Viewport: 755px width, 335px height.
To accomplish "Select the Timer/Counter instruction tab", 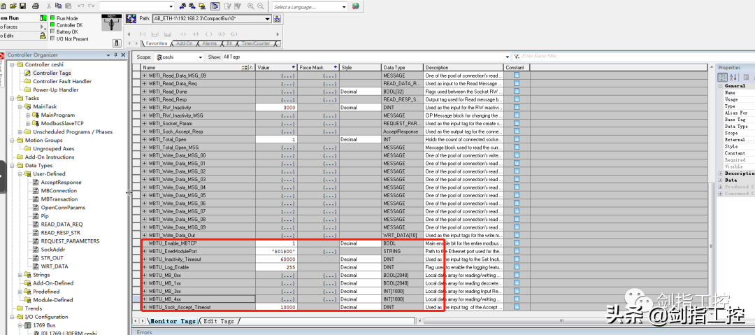I will (x=257, y=43).
